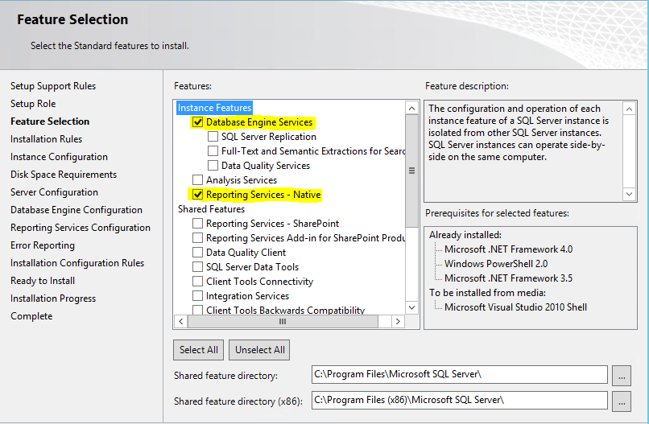Select the Shared Features tree node
The width and height of the screenshot is (649, 424).
coord(211,209)
